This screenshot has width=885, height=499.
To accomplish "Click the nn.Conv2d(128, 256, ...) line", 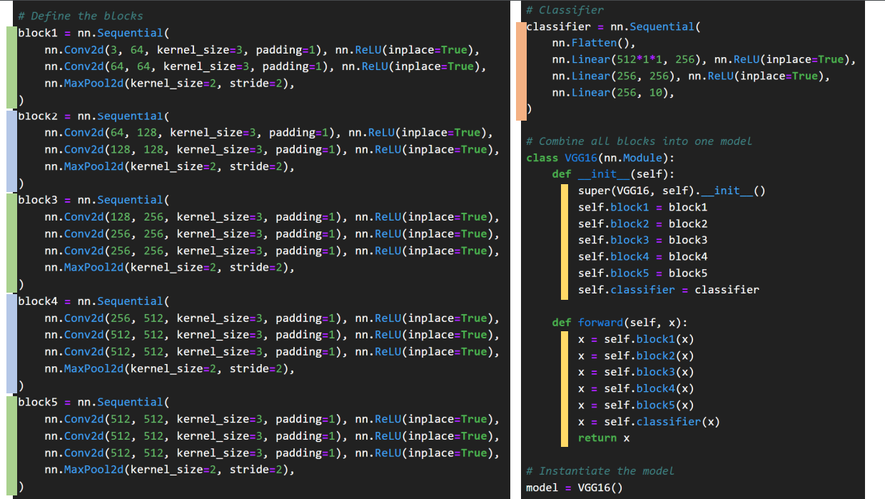I will pos(272,217).
